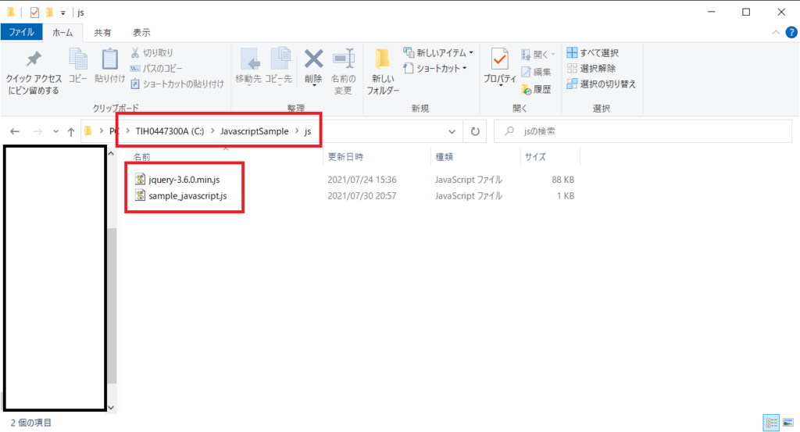The height and width of the screenshot is (432, 800).
Task: Switch to large icons view in status bar
Action: click(788, 423)
